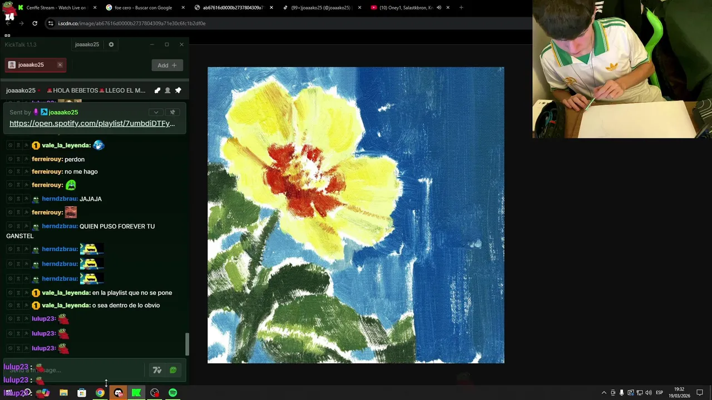Open ferreirouy username on 'perdon' message

tap(47, 159)
